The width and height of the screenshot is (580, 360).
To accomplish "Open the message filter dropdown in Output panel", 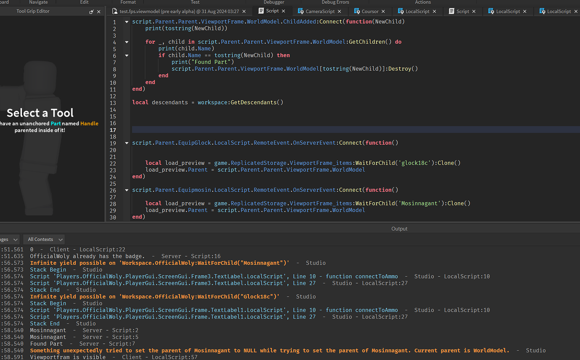I will point(9,239).
